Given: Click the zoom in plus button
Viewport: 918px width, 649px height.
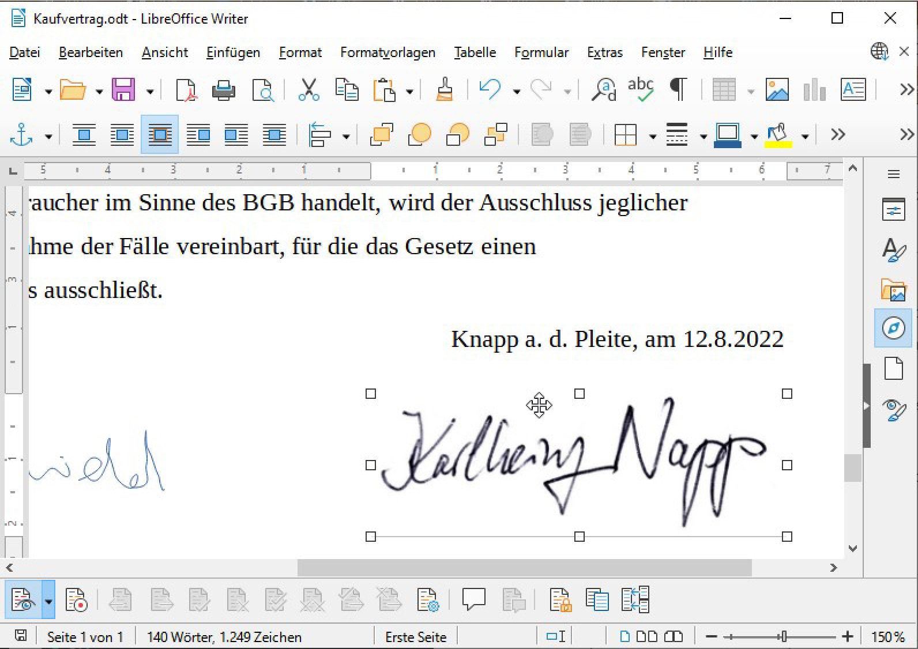Looking at the screenshot, I should click(x=847, y=637).
